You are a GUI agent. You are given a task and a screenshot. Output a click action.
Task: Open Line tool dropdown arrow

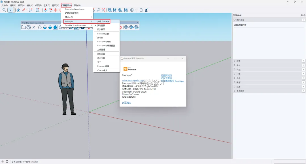pos(27,10)
